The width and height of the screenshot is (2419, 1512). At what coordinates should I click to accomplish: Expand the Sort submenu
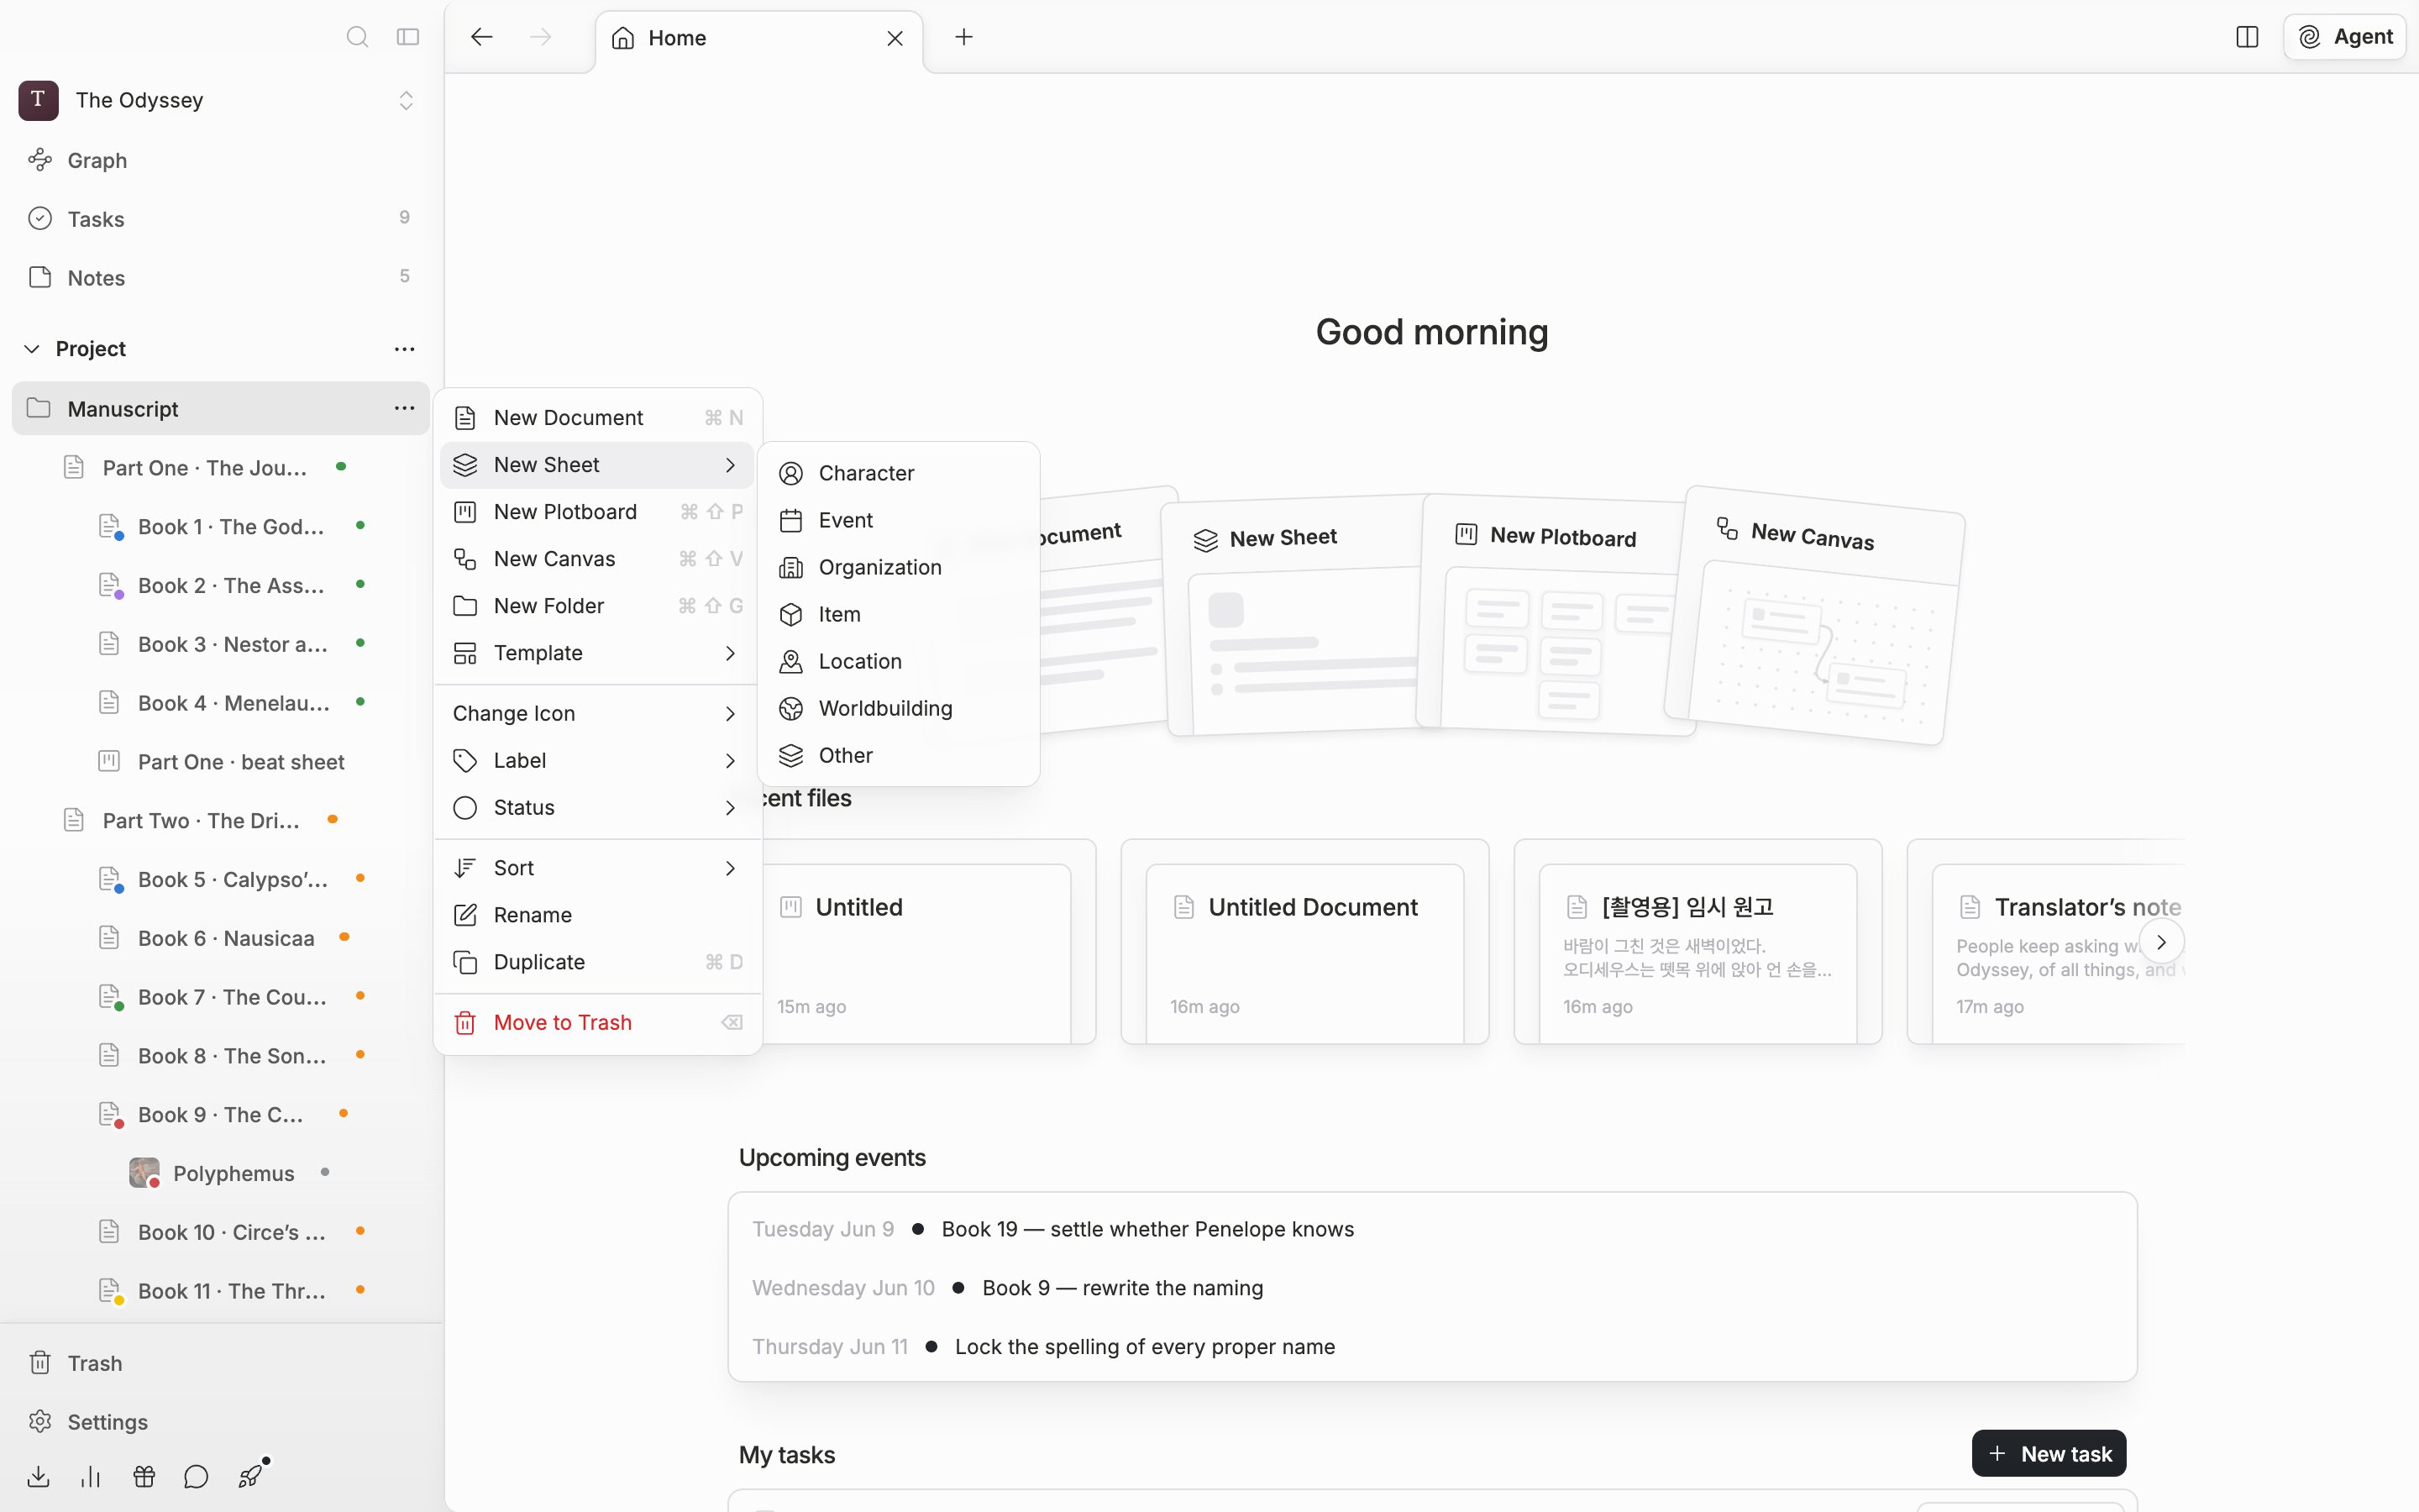click(x=596, y=867)
